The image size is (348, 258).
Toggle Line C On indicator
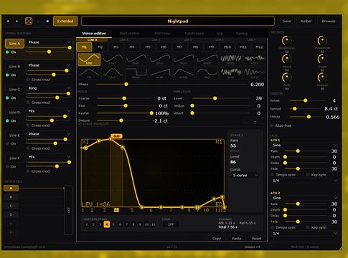click(7, 98)
